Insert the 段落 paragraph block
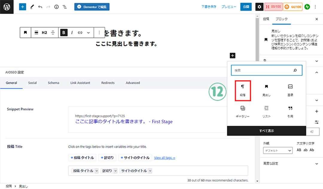The width and height of the screenshot is (323, 189). click(x=243, y=90)
